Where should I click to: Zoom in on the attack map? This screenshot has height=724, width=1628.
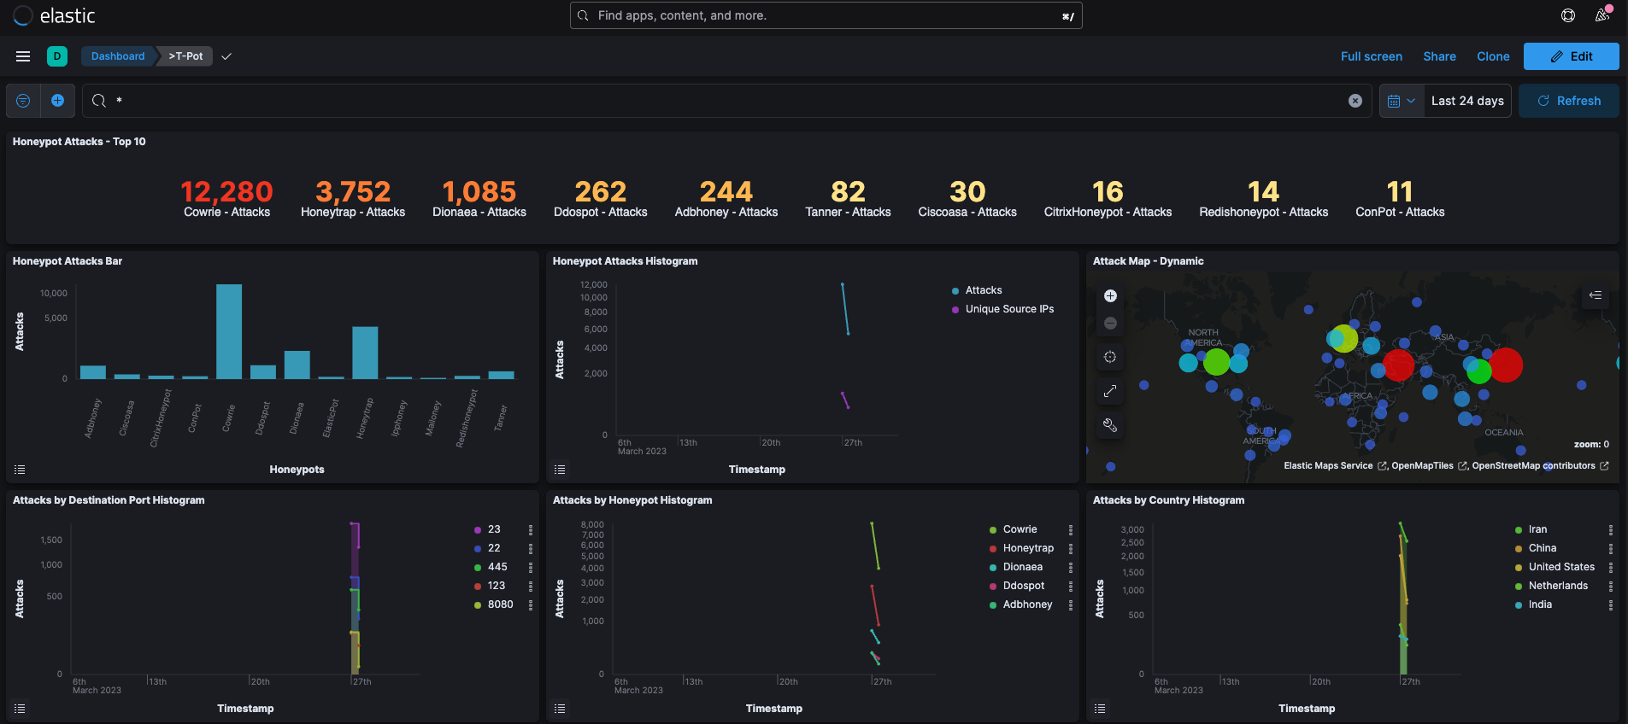tap(1110, 295)
